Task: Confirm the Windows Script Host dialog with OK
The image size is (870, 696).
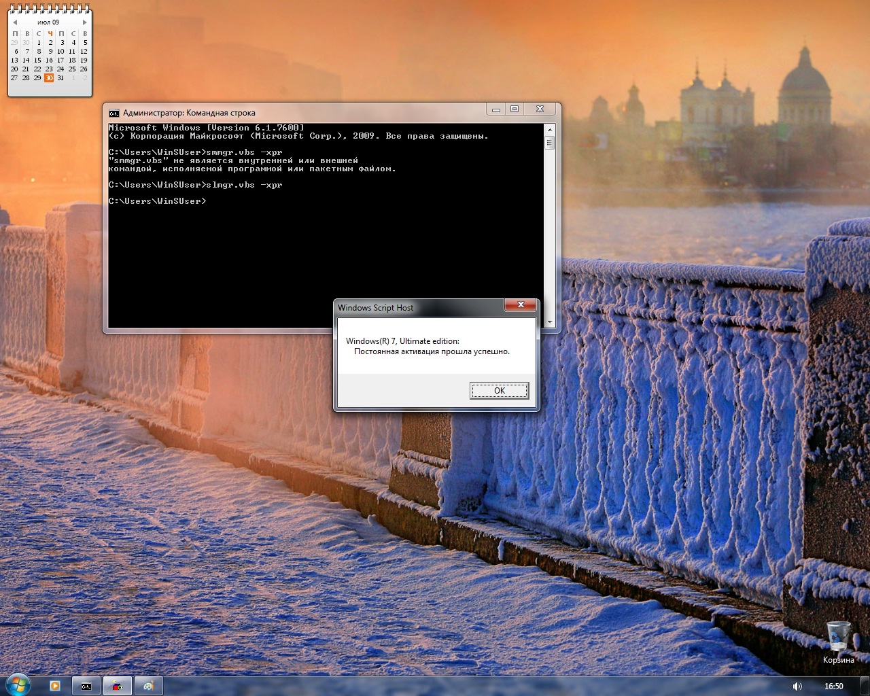Action: point(499,390)
